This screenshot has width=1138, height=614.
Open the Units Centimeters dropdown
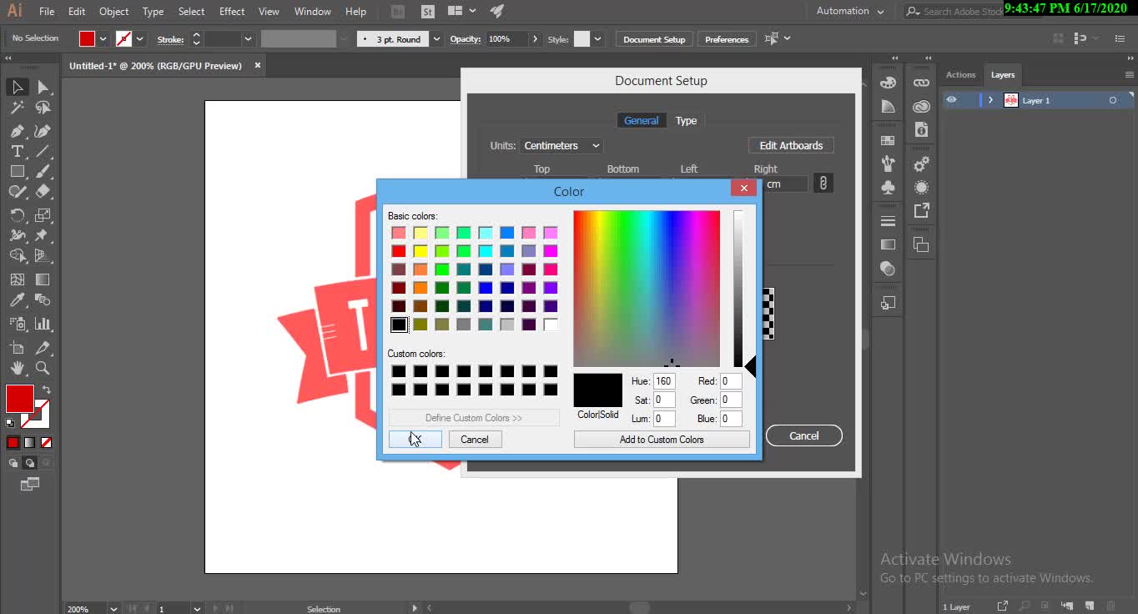click(x=561, y=145)
